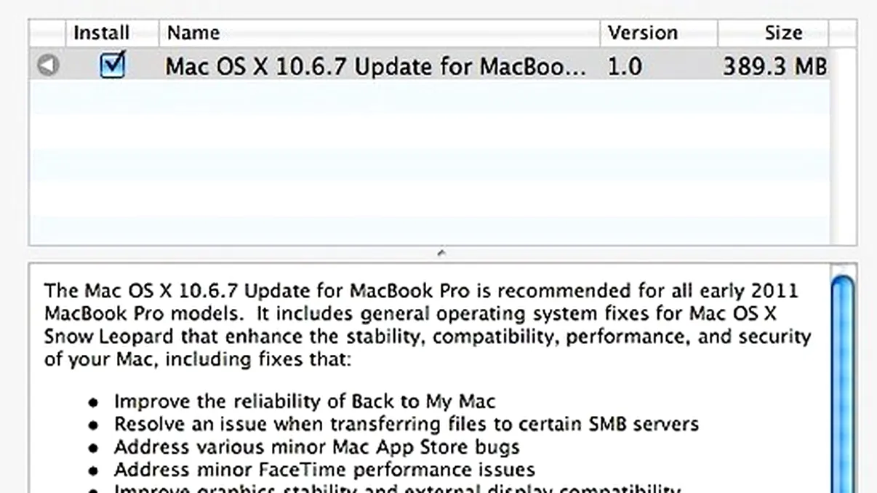Click the version number 1.0
The width and height of the screenshot is (877, 493).
[625, 65]
